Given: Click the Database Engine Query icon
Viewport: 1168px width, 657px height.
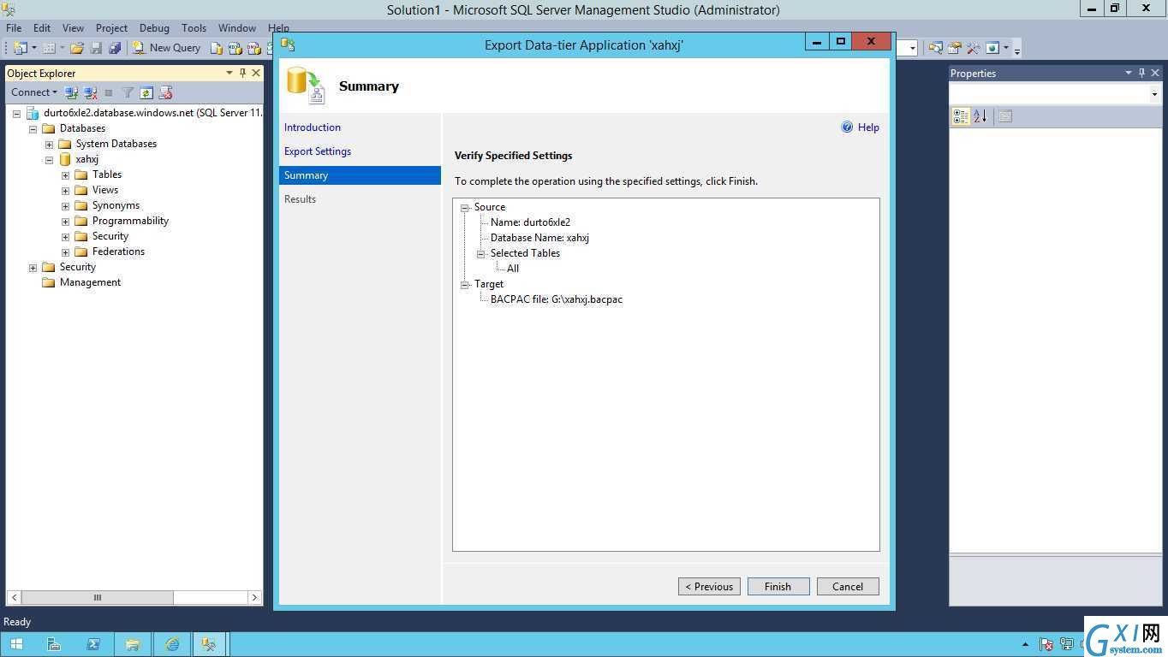Looking at the screenshot, I should 218,48.
